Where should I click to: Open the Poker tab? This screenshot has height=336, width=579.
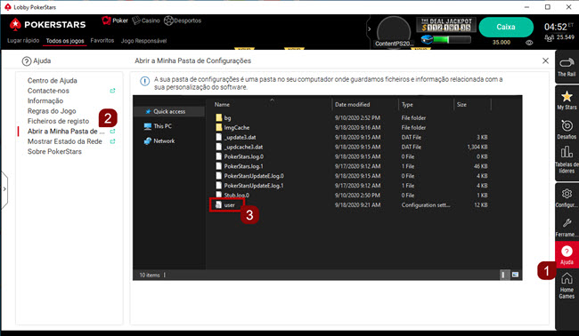tap(115, 20)
